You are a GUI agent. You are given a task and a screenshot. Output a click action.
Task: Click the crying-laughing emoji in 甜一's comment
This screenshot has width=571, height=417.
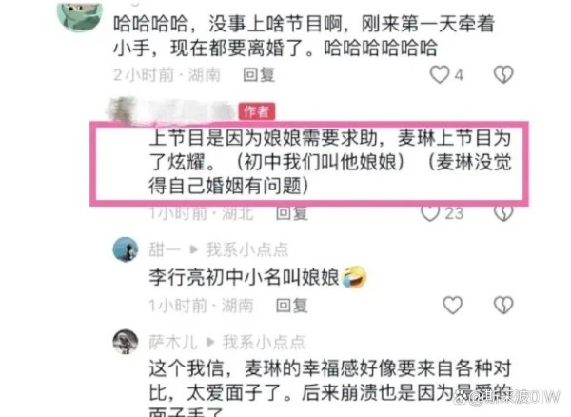[354, 277]
